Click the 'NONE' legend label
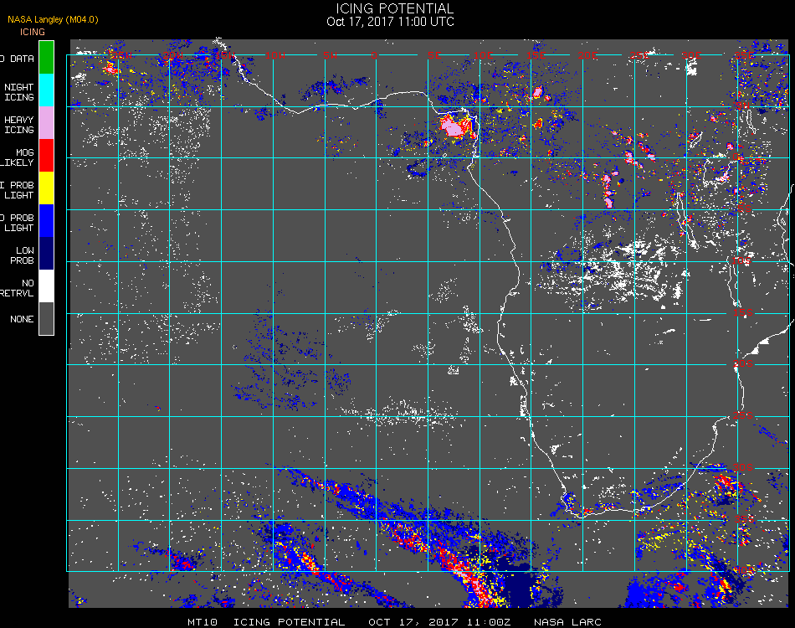 pyautogui.click(x=22, y=319)
